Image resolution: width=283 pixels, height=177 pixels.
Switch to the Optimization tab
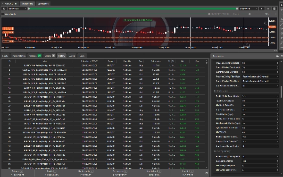pos(43,4)
